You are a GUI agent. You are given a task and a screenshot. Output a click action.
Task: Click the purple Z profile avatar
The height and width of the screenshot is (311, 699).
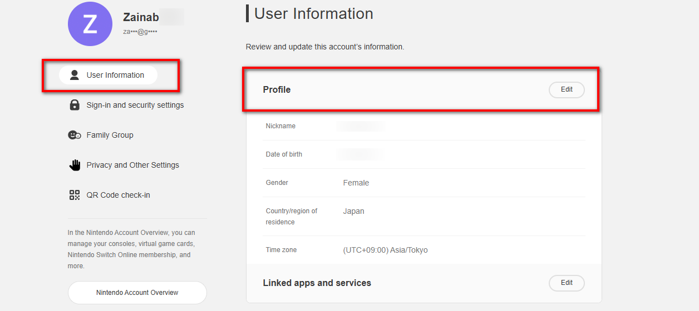tap(90, 23)
